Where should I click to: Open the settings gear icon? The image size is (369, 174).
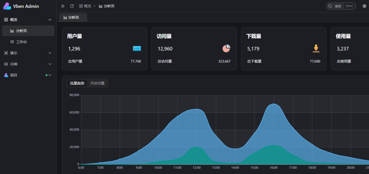(364, 6)
